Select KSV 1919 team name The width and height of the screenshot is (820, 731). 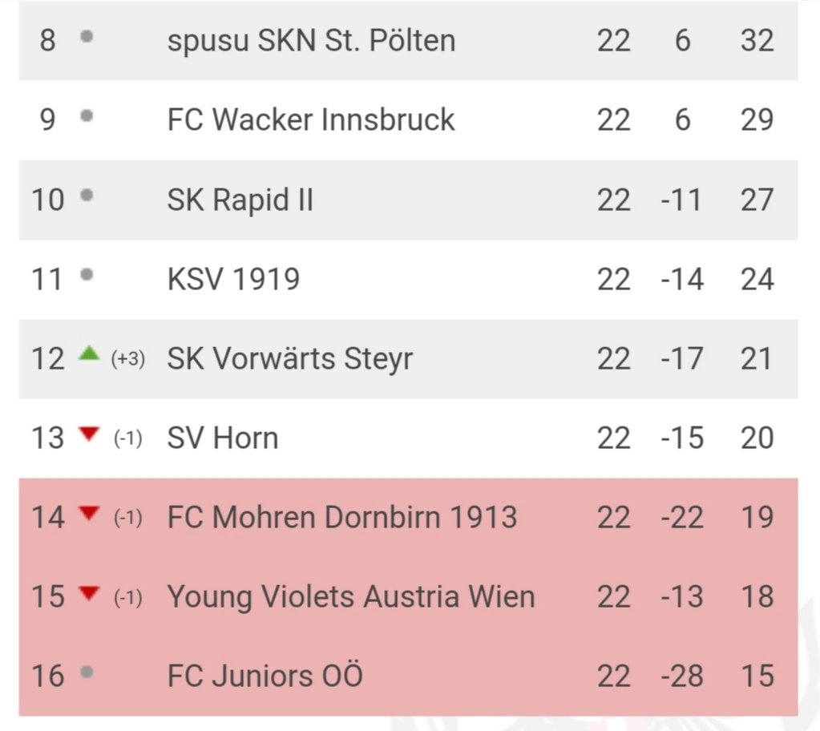click(233, 279)
